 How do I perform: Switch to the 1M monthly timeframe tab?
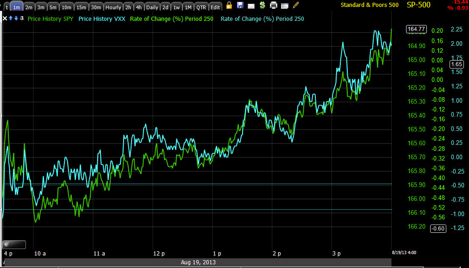click(188, 7)
